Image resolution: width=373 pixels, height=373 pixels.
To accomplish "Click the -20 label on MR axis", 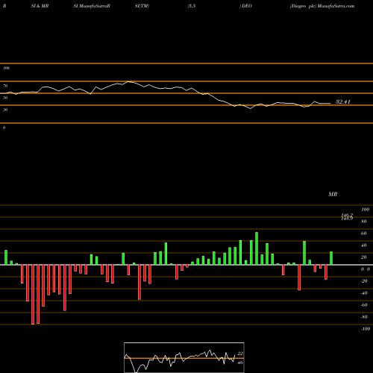I will (x=364, y=281).
